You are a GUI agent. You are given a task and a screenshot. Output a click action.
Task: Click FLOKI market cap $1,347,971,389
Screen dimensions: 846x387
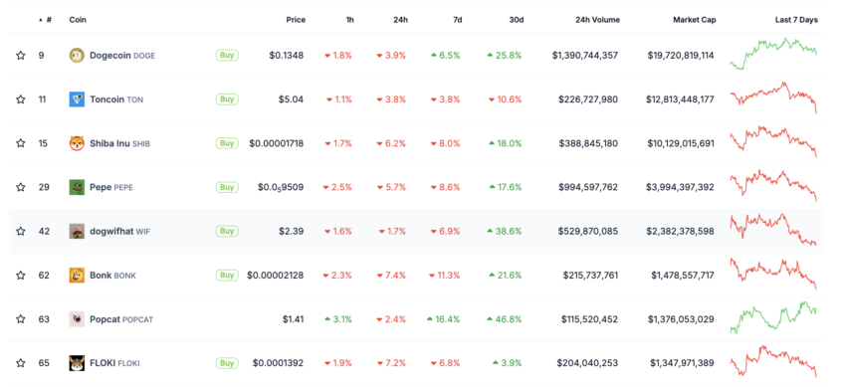[x=682, y=363]
